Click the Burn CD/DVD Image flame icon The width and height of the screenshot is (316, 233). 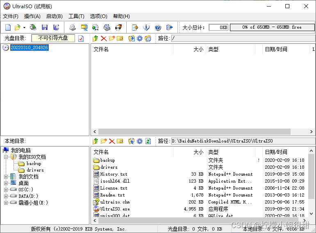pos(118,27)
